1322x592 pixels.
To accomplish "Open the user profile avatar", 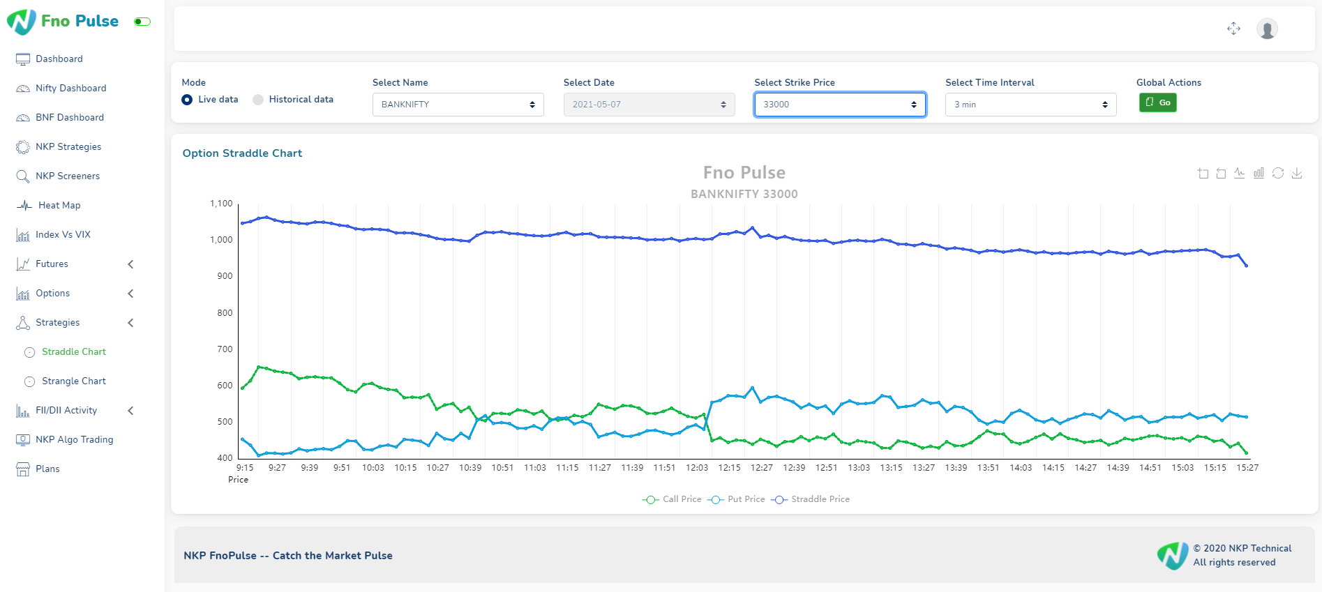I will (1267, 29).
